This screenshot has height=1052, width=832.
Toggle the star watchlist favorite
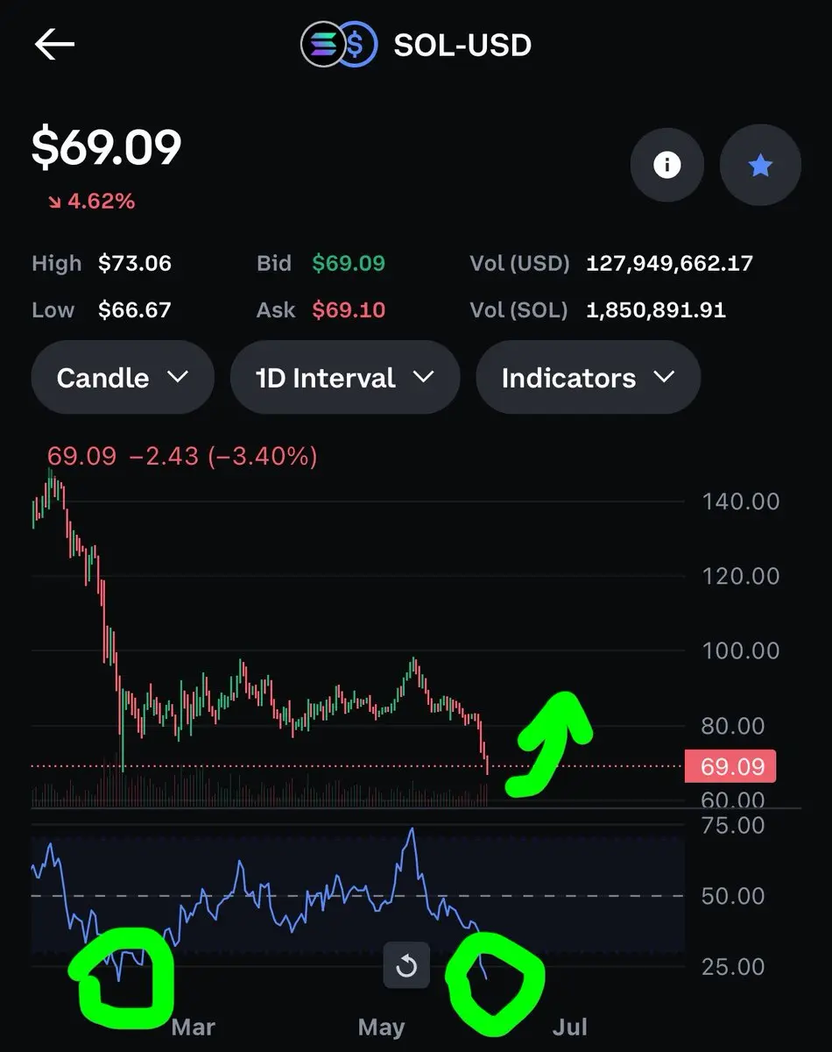(760, 165)
